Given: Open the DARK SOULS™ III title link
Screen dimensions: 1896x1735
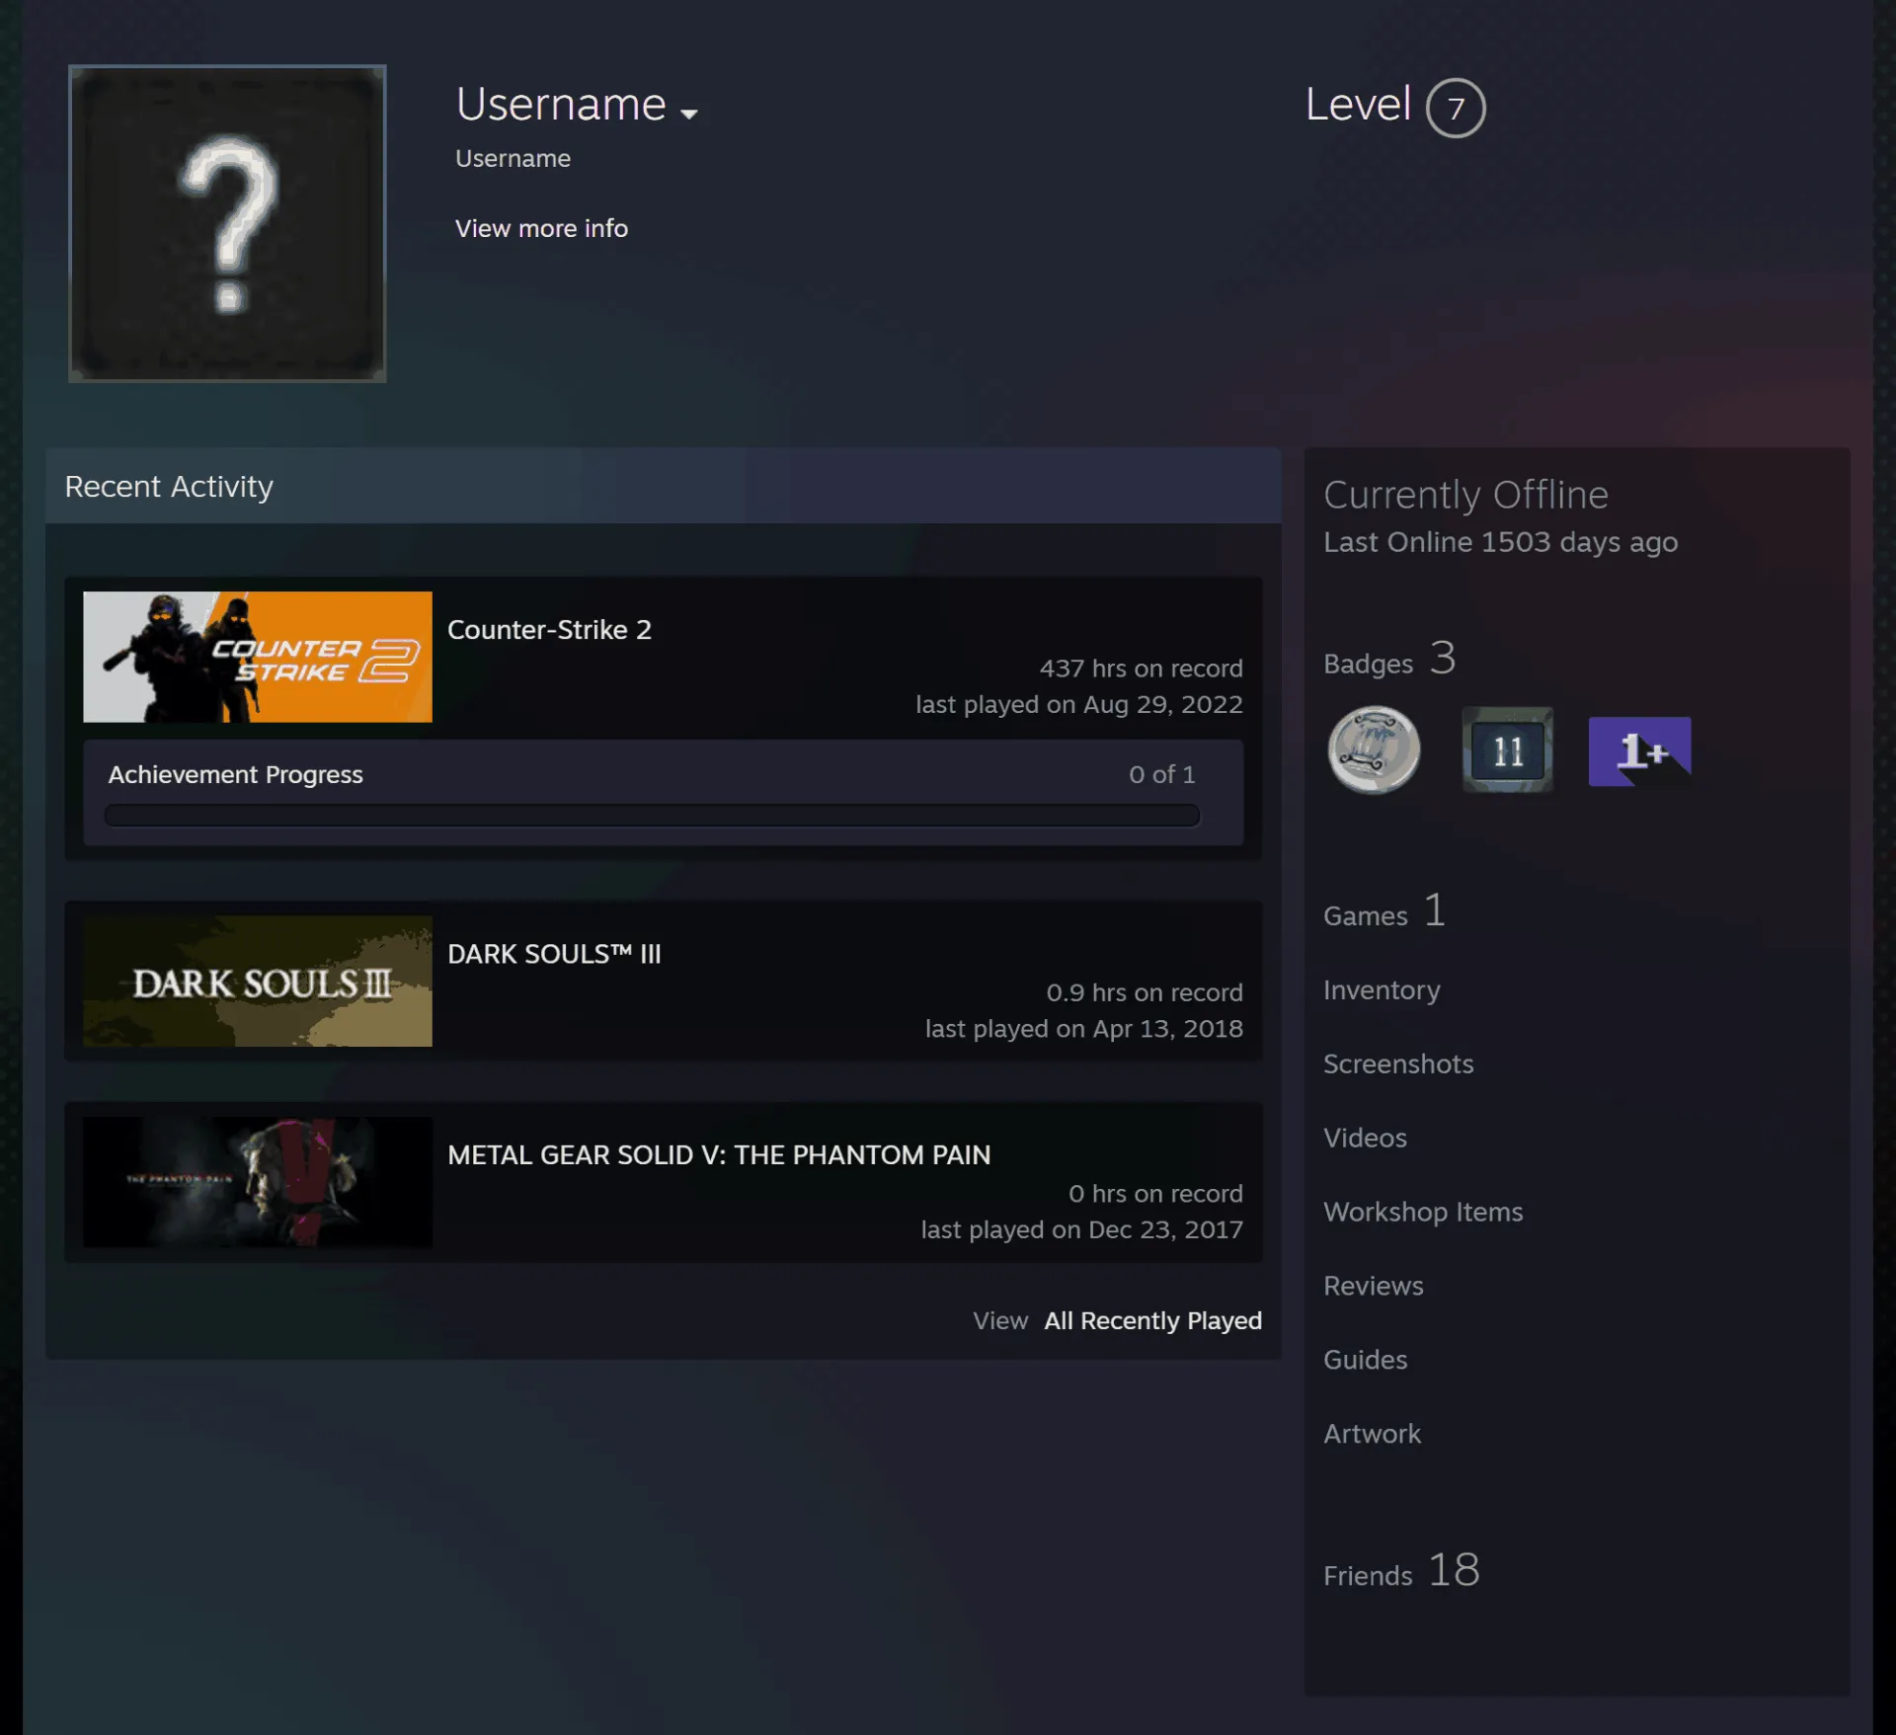Looking at the screenshot, I should (554, 954).
